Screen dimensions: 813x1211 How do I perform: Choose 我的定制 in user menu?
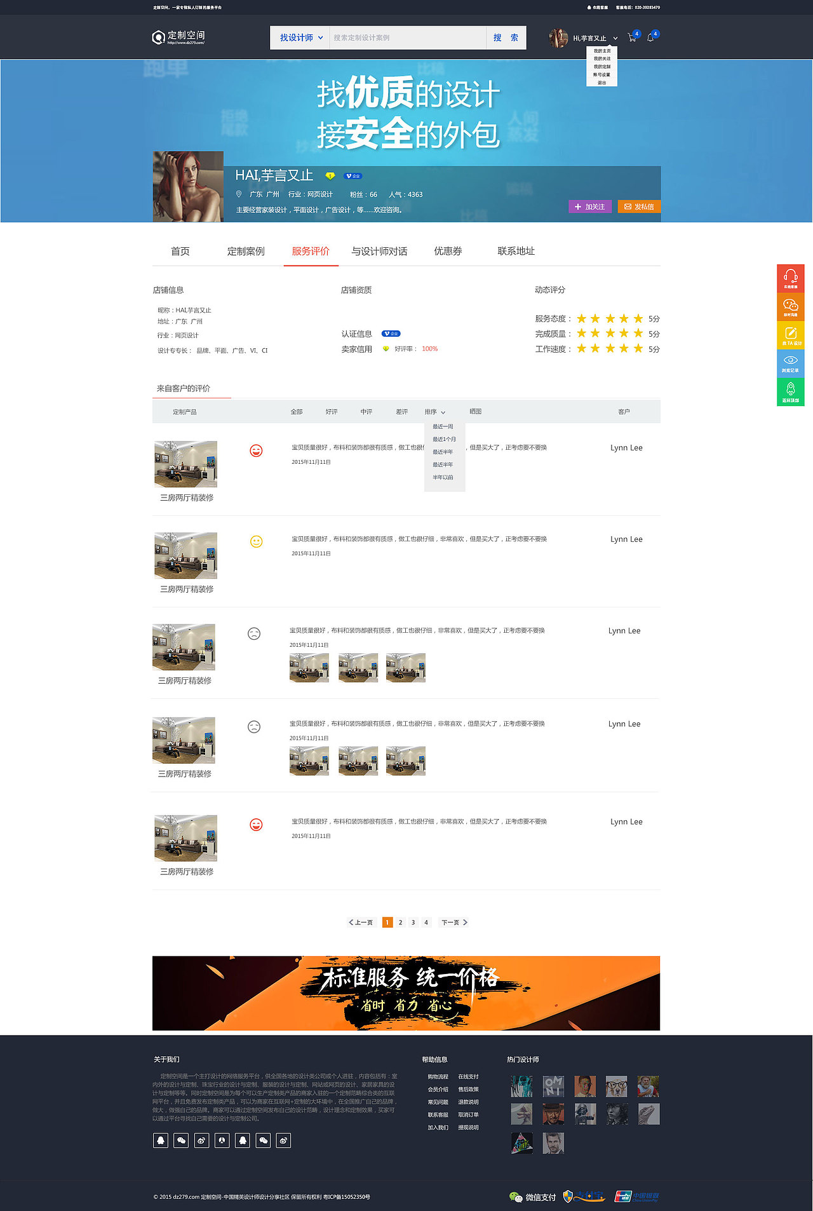point(602,67)
